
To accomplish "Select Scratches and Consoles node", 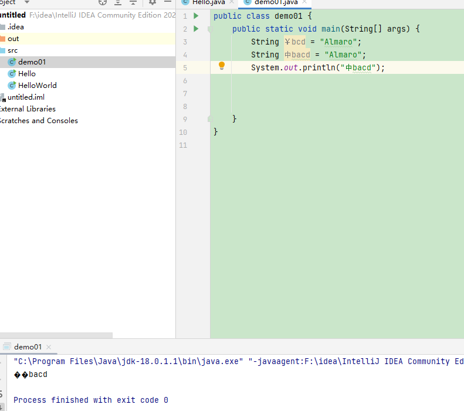I will pyautogui.click(x=39, y=121).
